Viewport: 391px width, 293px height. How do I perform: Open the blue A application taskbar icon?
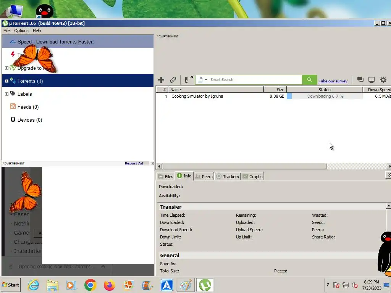coord(167,285)
